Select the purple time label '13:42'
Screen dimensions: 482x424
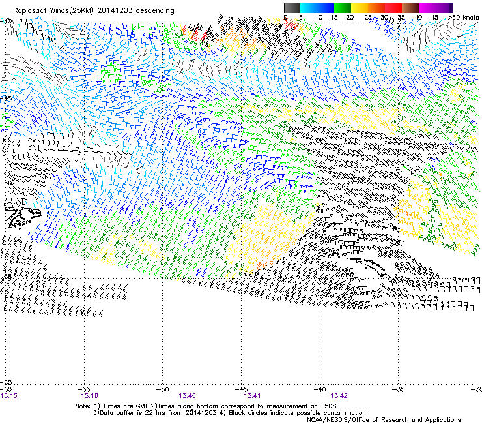pyautogui.click(x=339, y=396)
